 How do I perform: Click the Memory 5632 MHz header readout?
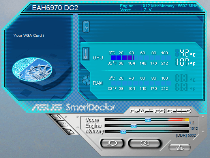[x=178, y=6]
